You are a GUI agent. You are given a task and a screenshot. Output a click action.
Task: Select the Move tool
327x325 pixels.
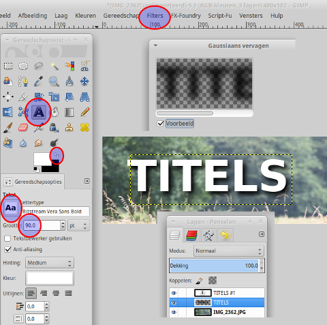click(84, 81)
